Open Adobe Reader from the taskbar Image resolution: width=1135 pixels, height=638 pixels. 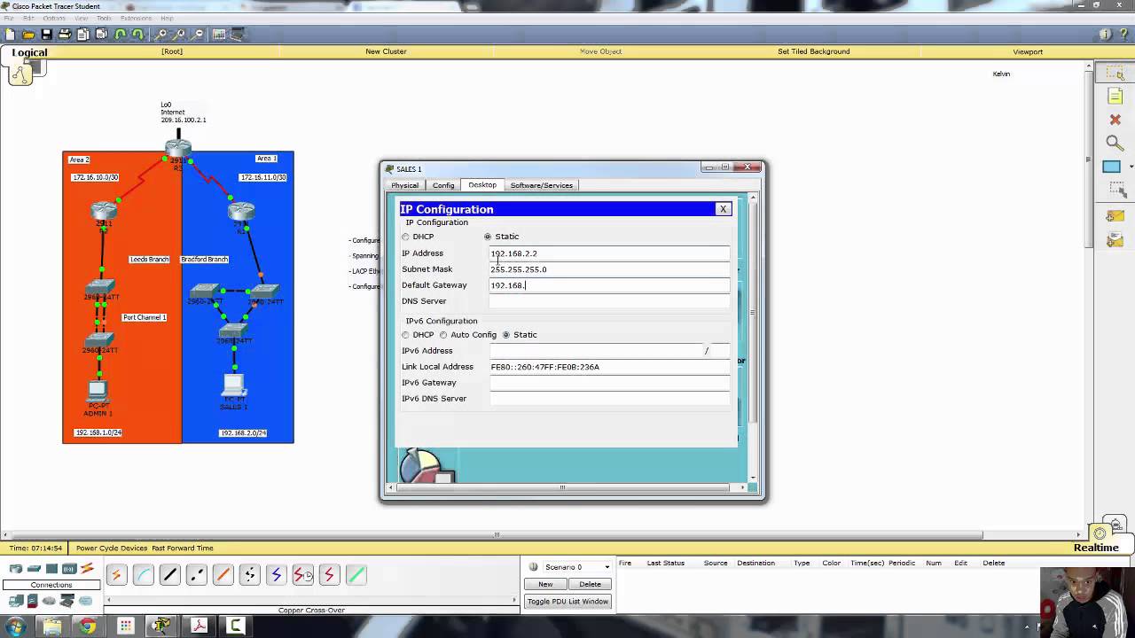click(x=198, y=626)
